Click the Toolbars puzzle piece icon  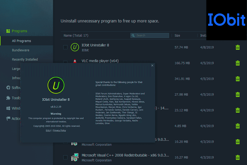click(8, 98)
